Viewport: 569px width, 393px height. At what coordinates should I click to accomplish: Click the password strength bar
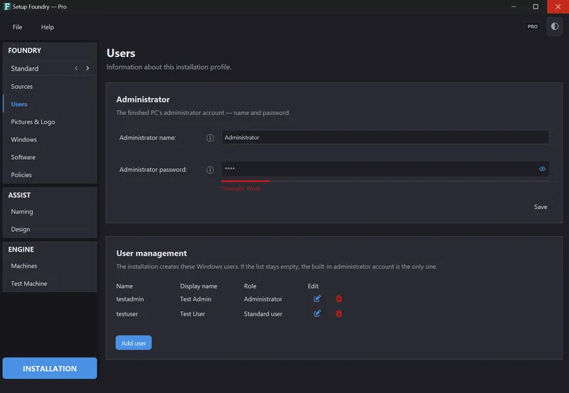[x=385, y=181]
